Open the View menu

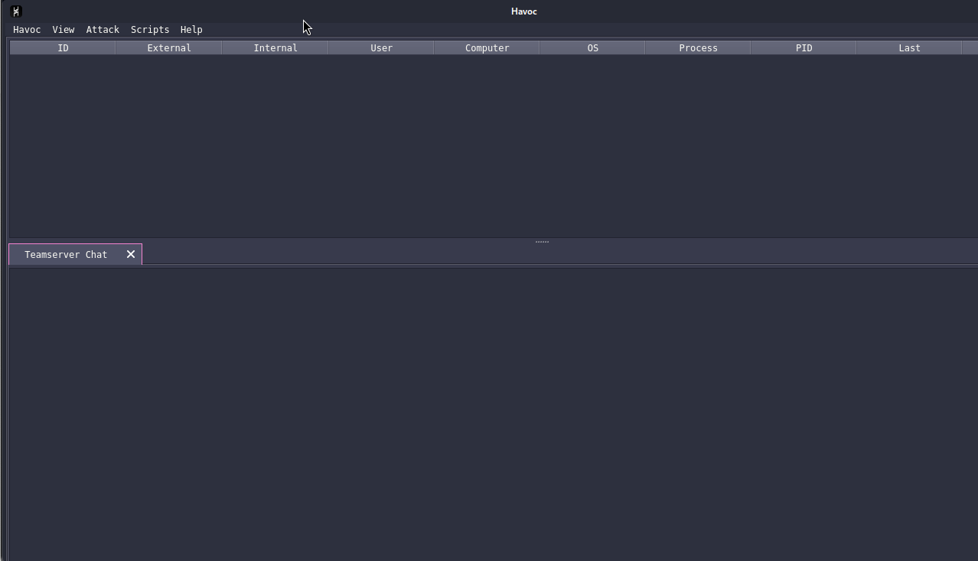(x=64, y=30)
